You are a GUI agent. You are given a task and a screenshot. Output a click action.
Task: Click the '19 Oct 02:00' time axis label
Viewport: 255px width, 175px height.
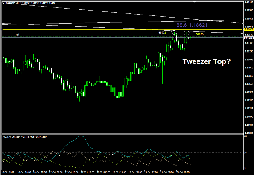[x=151, y=172]
